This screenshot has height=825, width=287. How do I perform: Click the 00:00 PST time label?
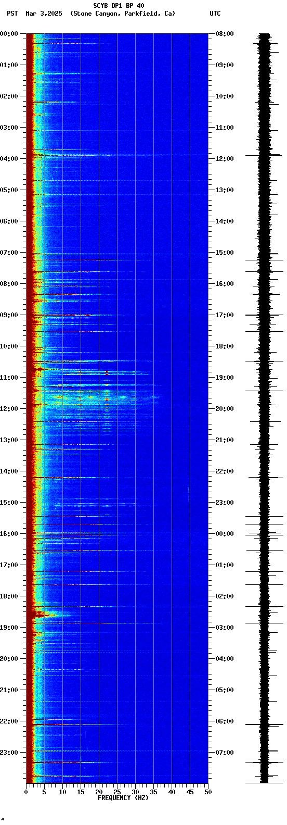pyautogui.click(x=9, y=34)
